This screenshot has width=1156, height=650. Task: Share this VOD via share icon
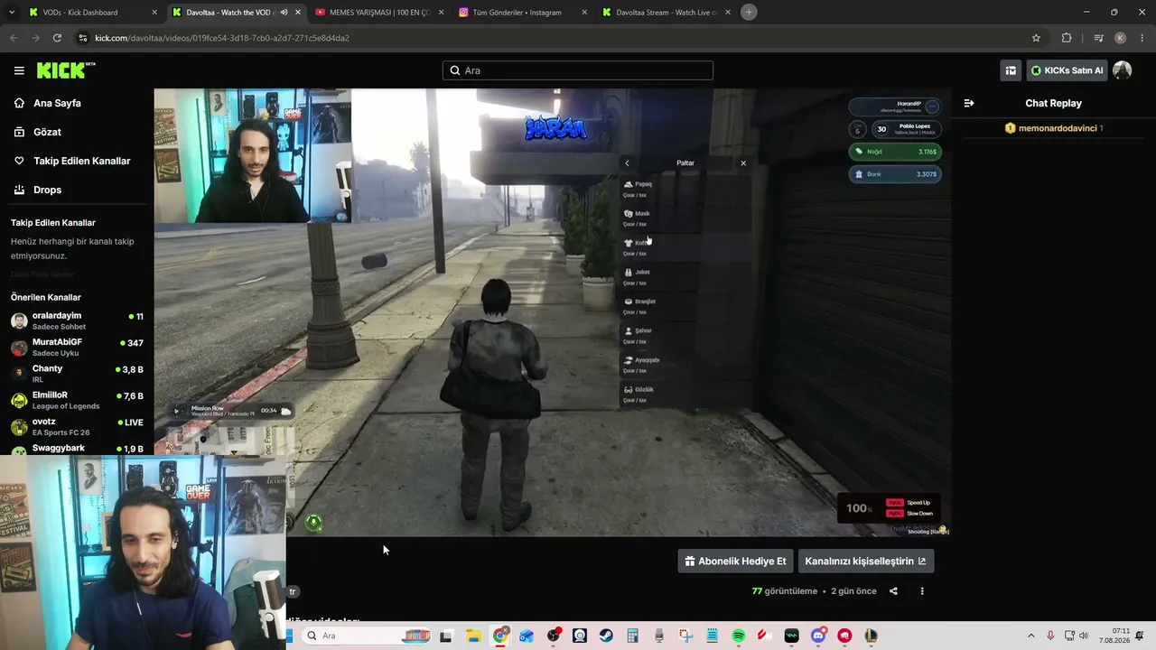click(x=893, y=591)
